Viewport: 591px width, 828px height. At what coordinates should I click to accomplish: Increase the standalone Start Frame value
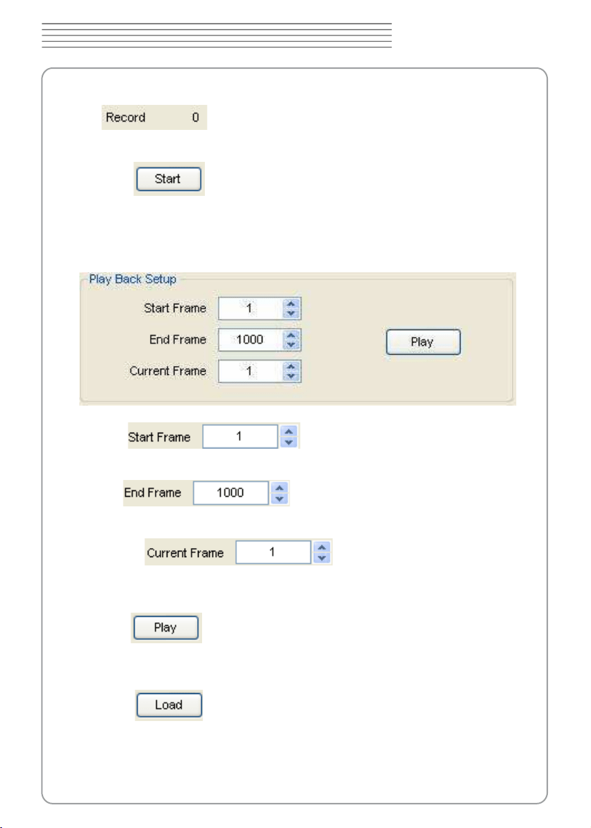[288, 431]
